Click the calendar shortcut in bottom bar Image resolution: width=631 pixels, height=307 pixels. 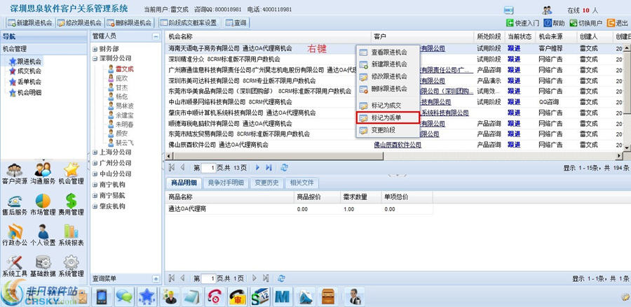[x=260, y=297]
